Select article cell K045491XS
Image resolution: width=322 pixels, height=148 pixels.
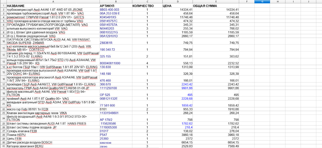click(x=116, y=17)
